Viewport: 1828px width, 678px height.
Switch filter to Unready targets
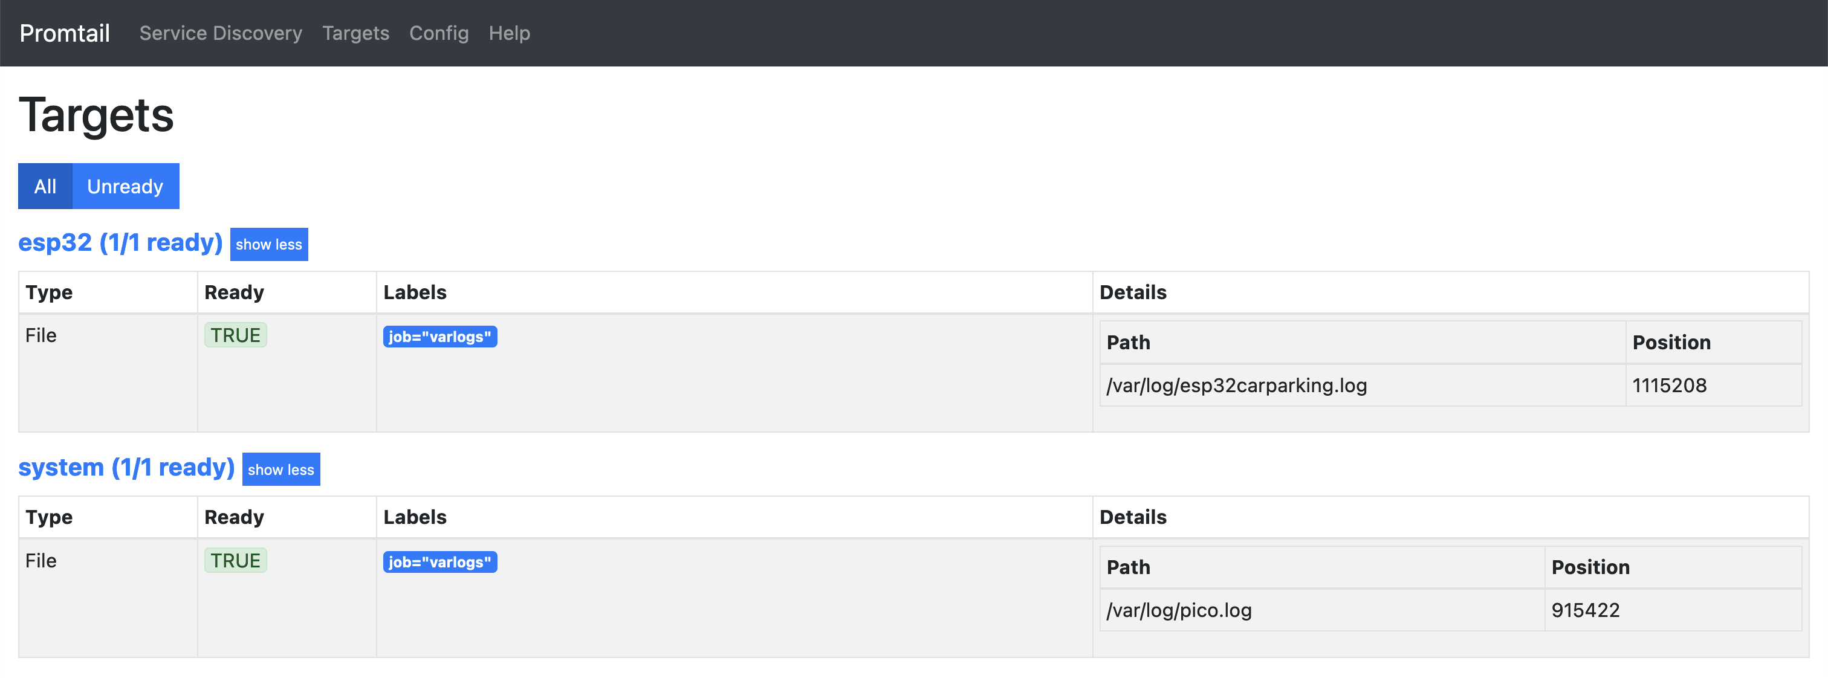[125, 187]
